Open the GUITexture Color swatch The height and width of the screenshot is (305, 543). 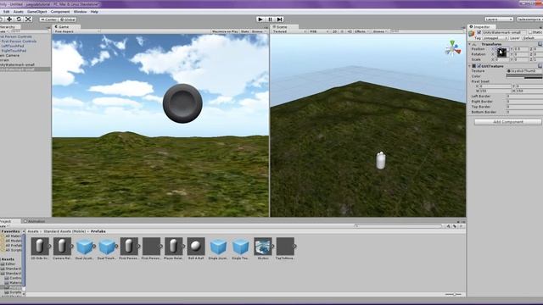(x=523, y=76)
